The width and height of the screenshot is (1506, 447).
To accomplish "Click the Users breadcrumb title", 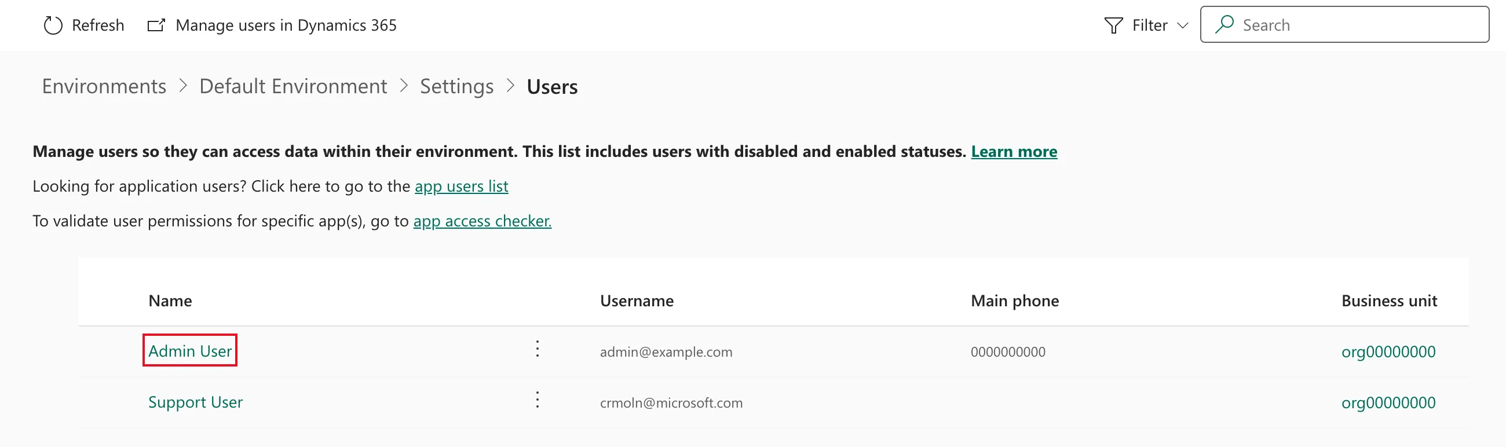I will pos(552,86).
